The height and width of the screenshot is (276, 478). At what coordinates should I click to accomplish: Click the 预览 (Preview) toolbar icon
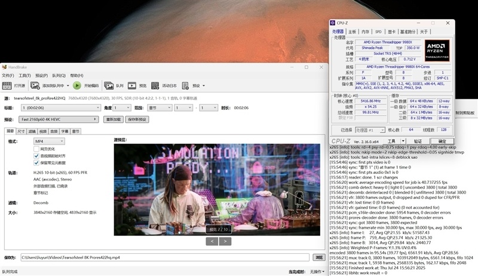point(133,86)
